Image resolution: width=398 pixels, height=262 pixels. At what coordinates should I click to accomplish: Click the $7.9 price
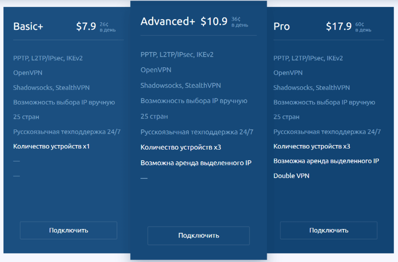(x=86, y=26)
